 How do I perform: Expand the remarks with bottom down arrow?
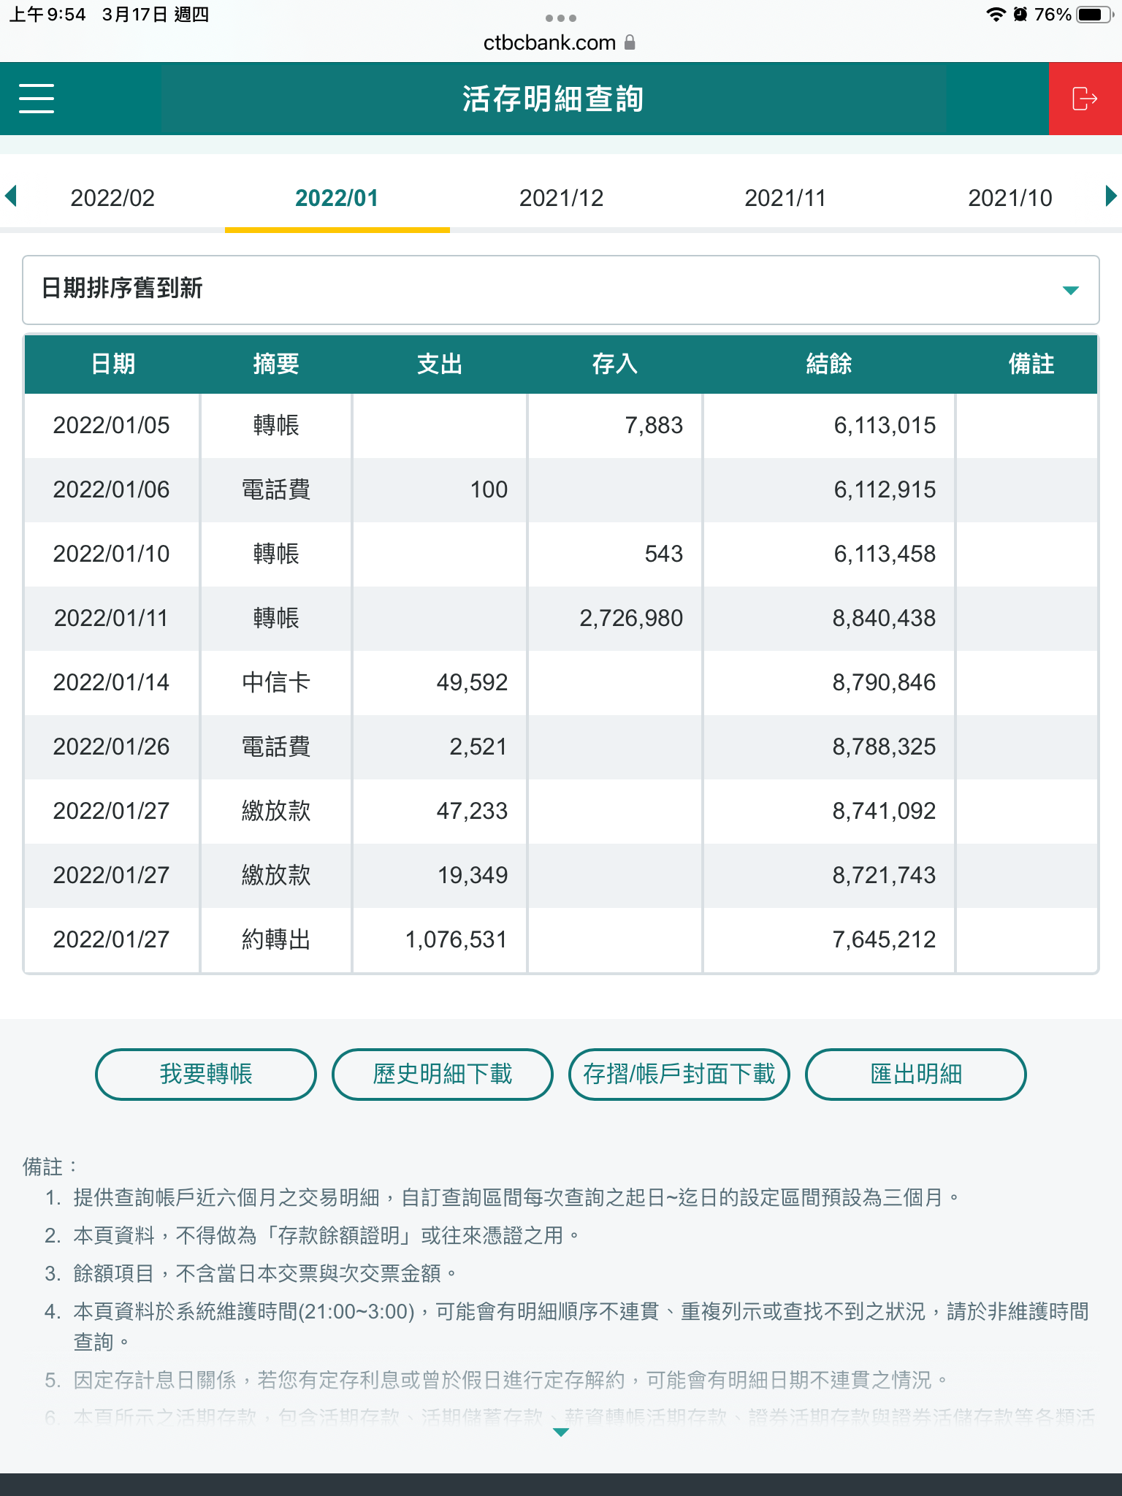[560, 1432]
